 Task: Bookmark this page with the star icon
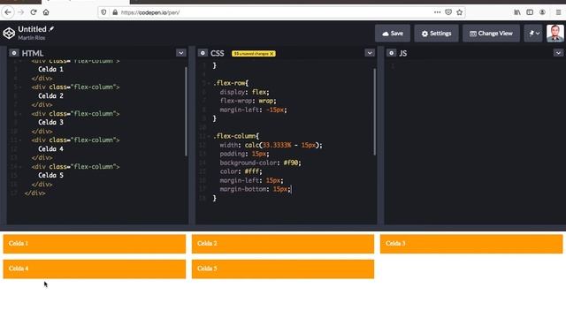[x=460, y=12]
